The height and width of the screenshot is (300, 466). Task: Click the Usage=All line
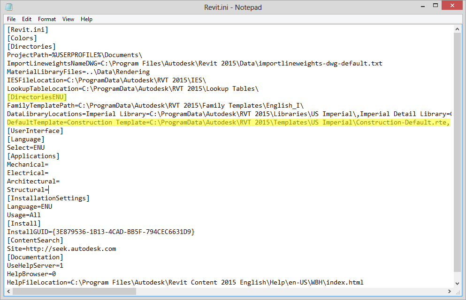pyautogui.click(x=24, y=215)
